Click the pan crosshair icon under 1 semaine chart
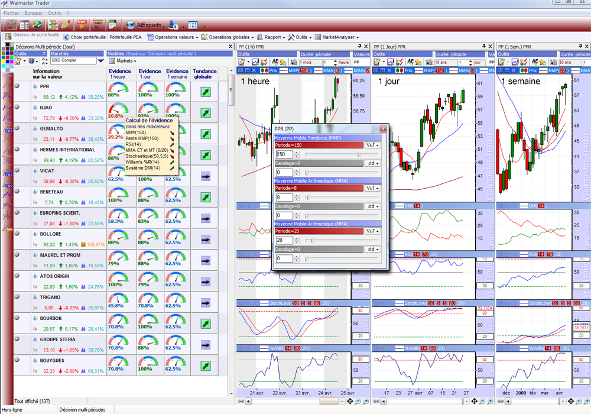The width and height of the screenshot is (591, 414). (x=571, y=401)
